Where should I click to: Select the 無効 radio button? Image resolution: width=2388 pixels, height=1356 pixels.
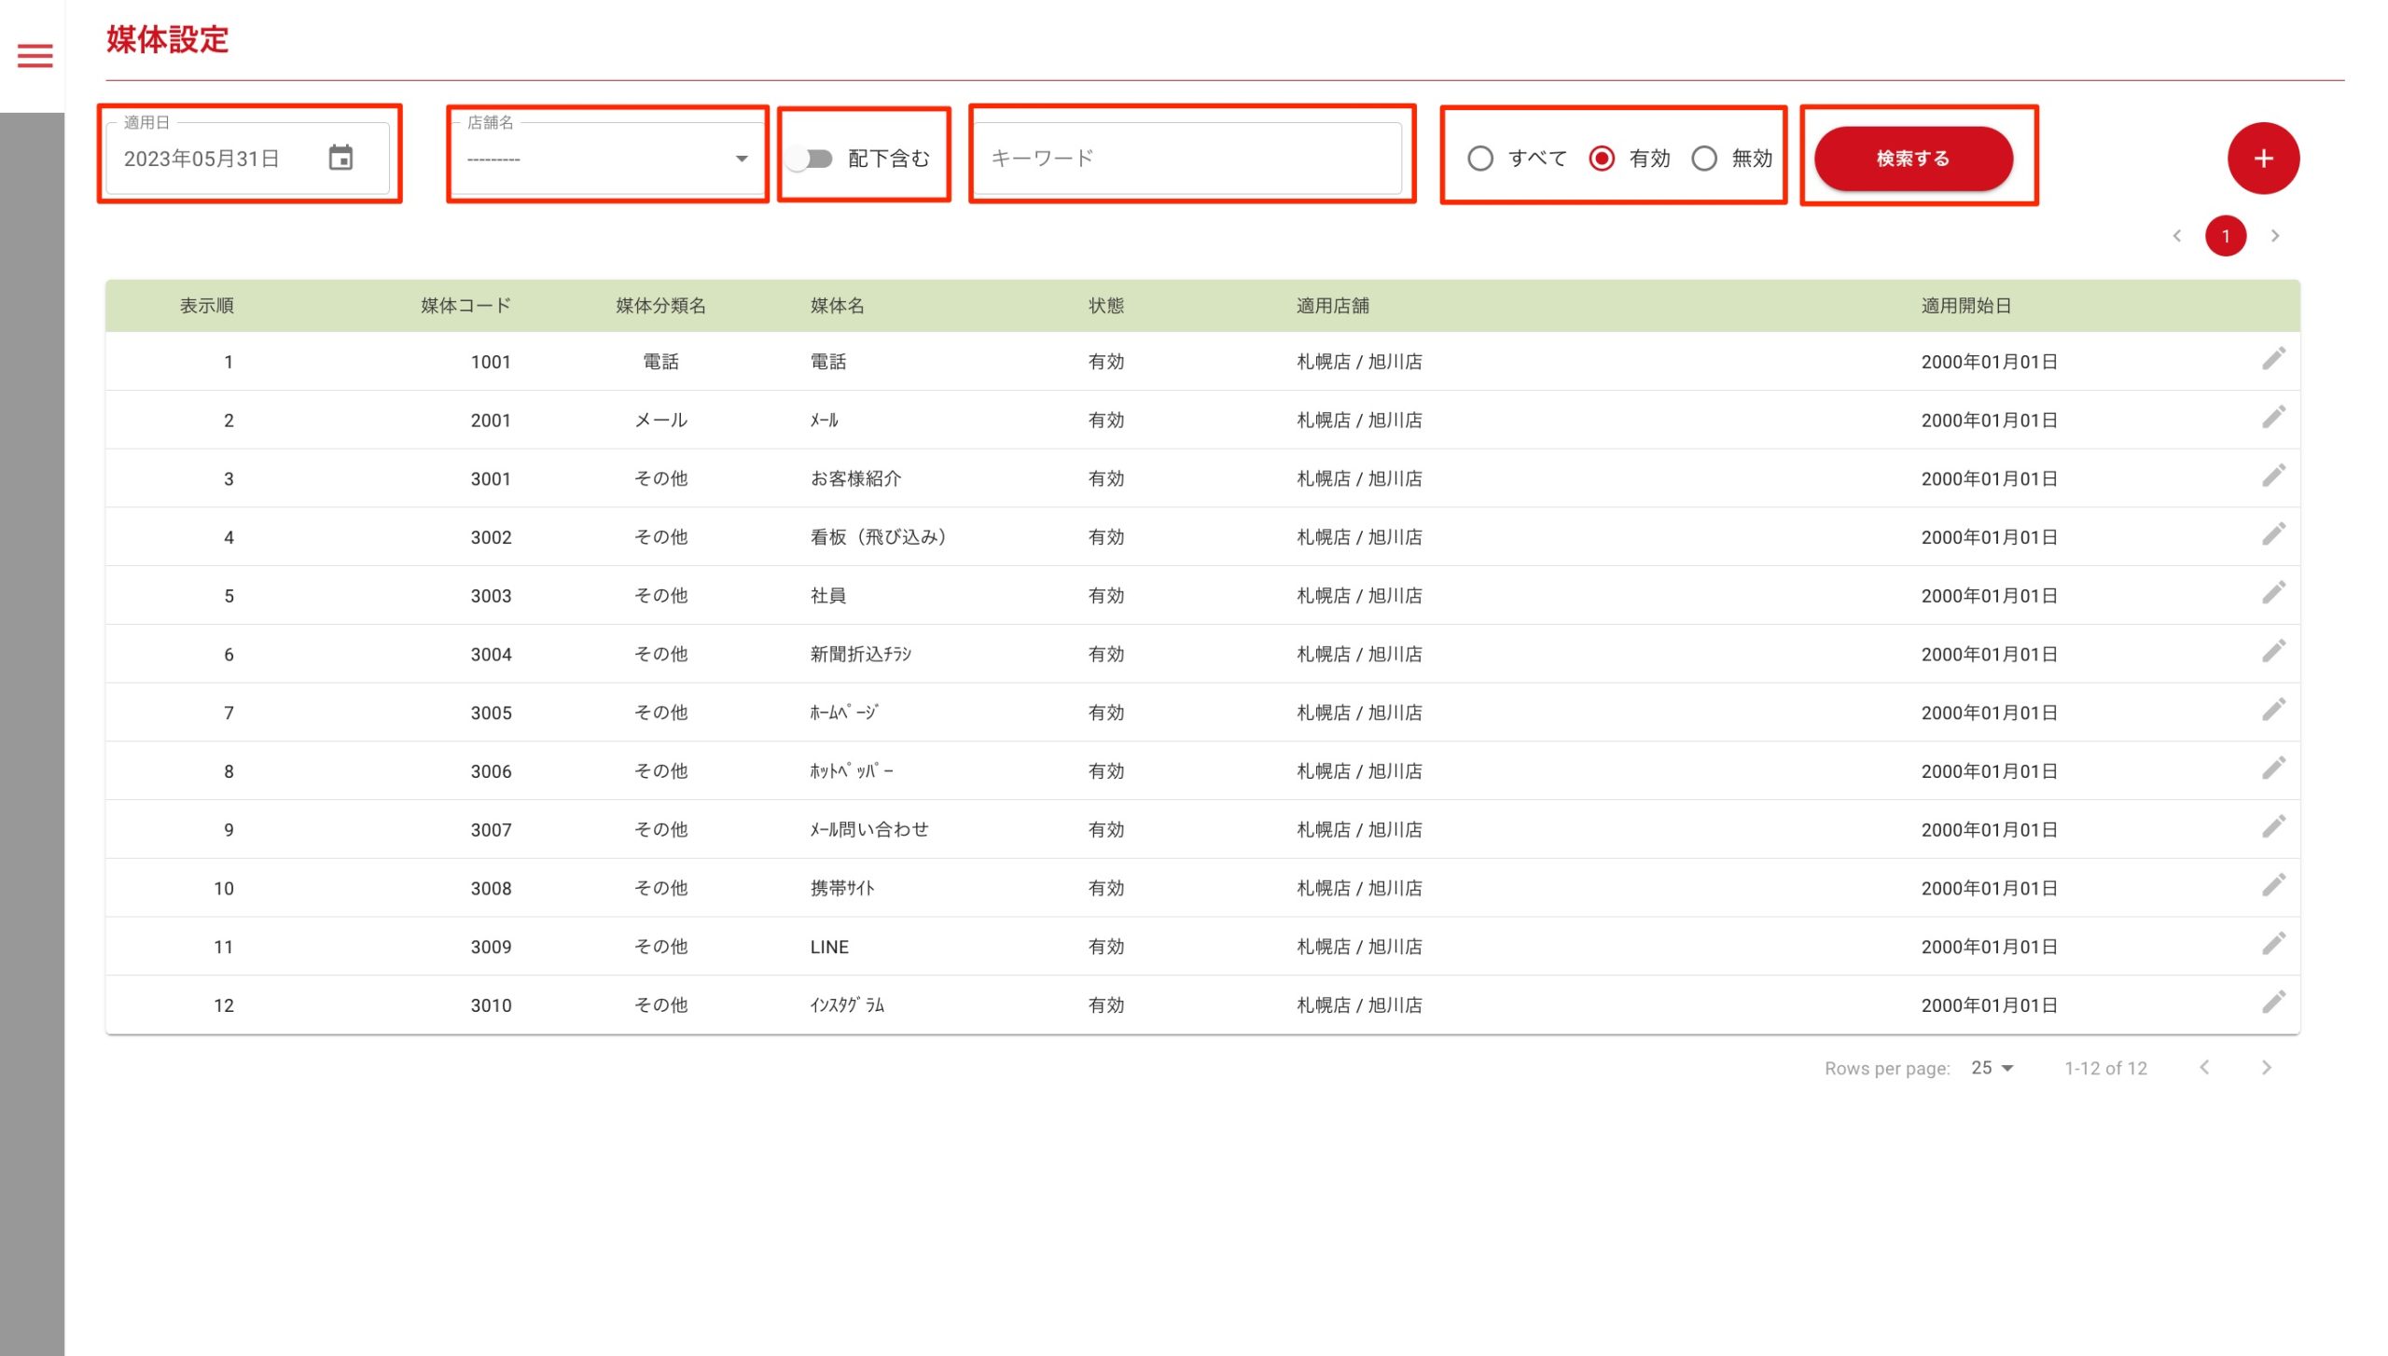click(1703, 159)
